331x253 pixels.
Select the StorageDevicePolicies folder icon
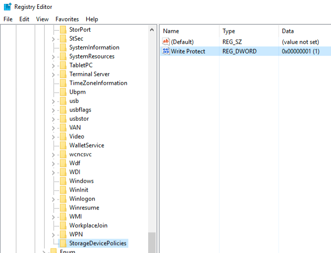tap(63, 243)
